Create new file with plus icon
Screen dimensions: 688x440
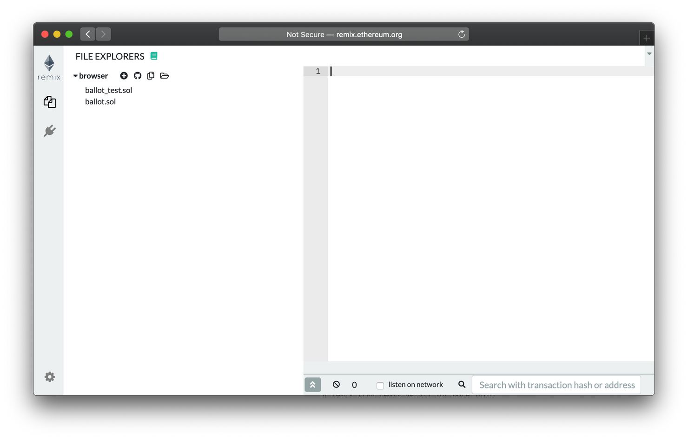(x=124, y=76)
